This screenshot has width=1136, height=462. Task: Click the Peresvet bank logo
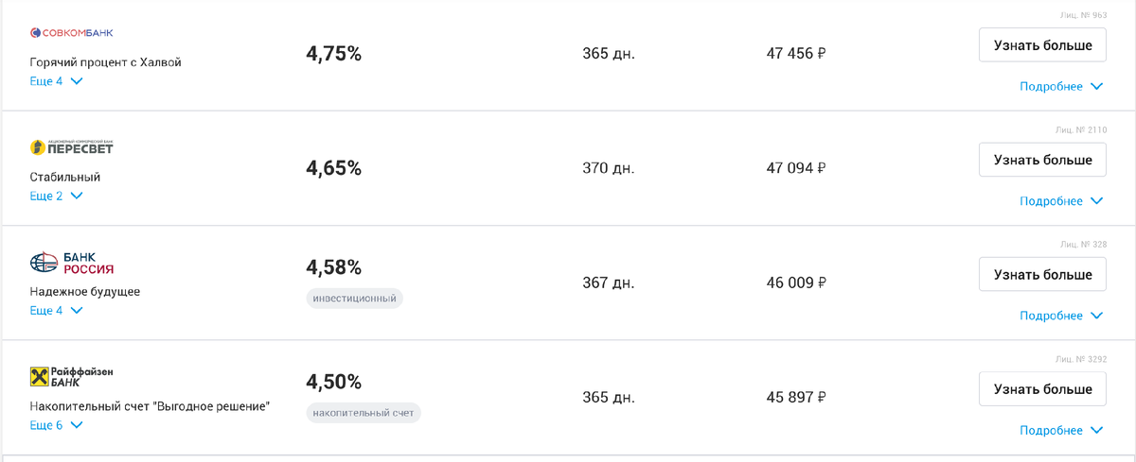pos(72,147)
